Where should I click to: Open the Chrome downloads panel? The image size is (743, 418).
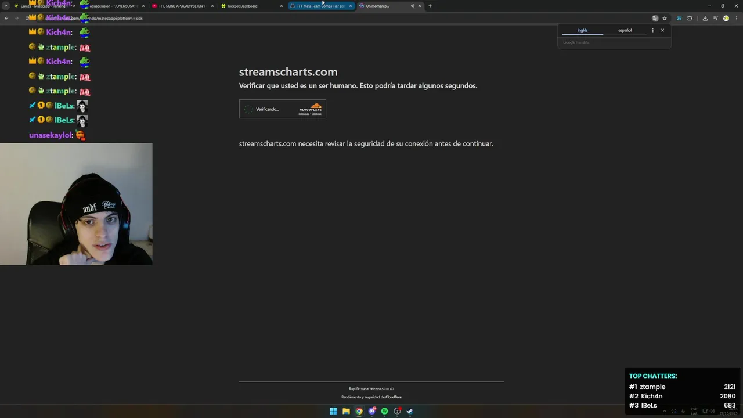[705, 18]
